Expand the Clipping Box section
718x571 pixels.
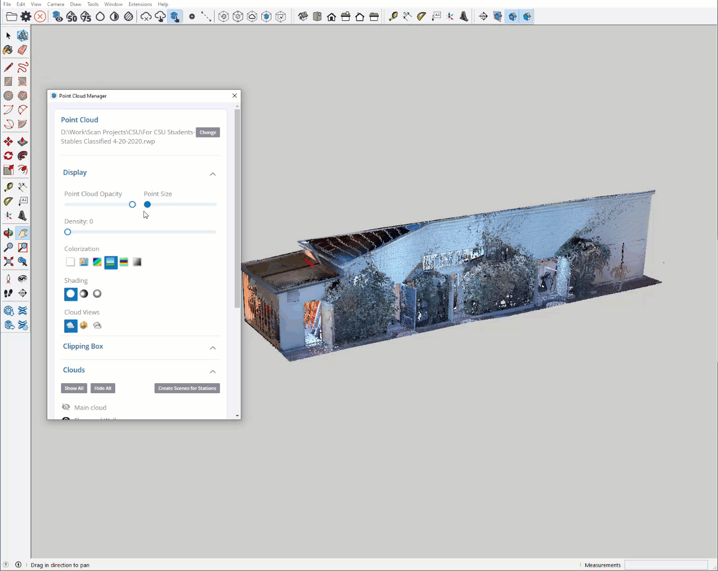click(x=212, y=348)
